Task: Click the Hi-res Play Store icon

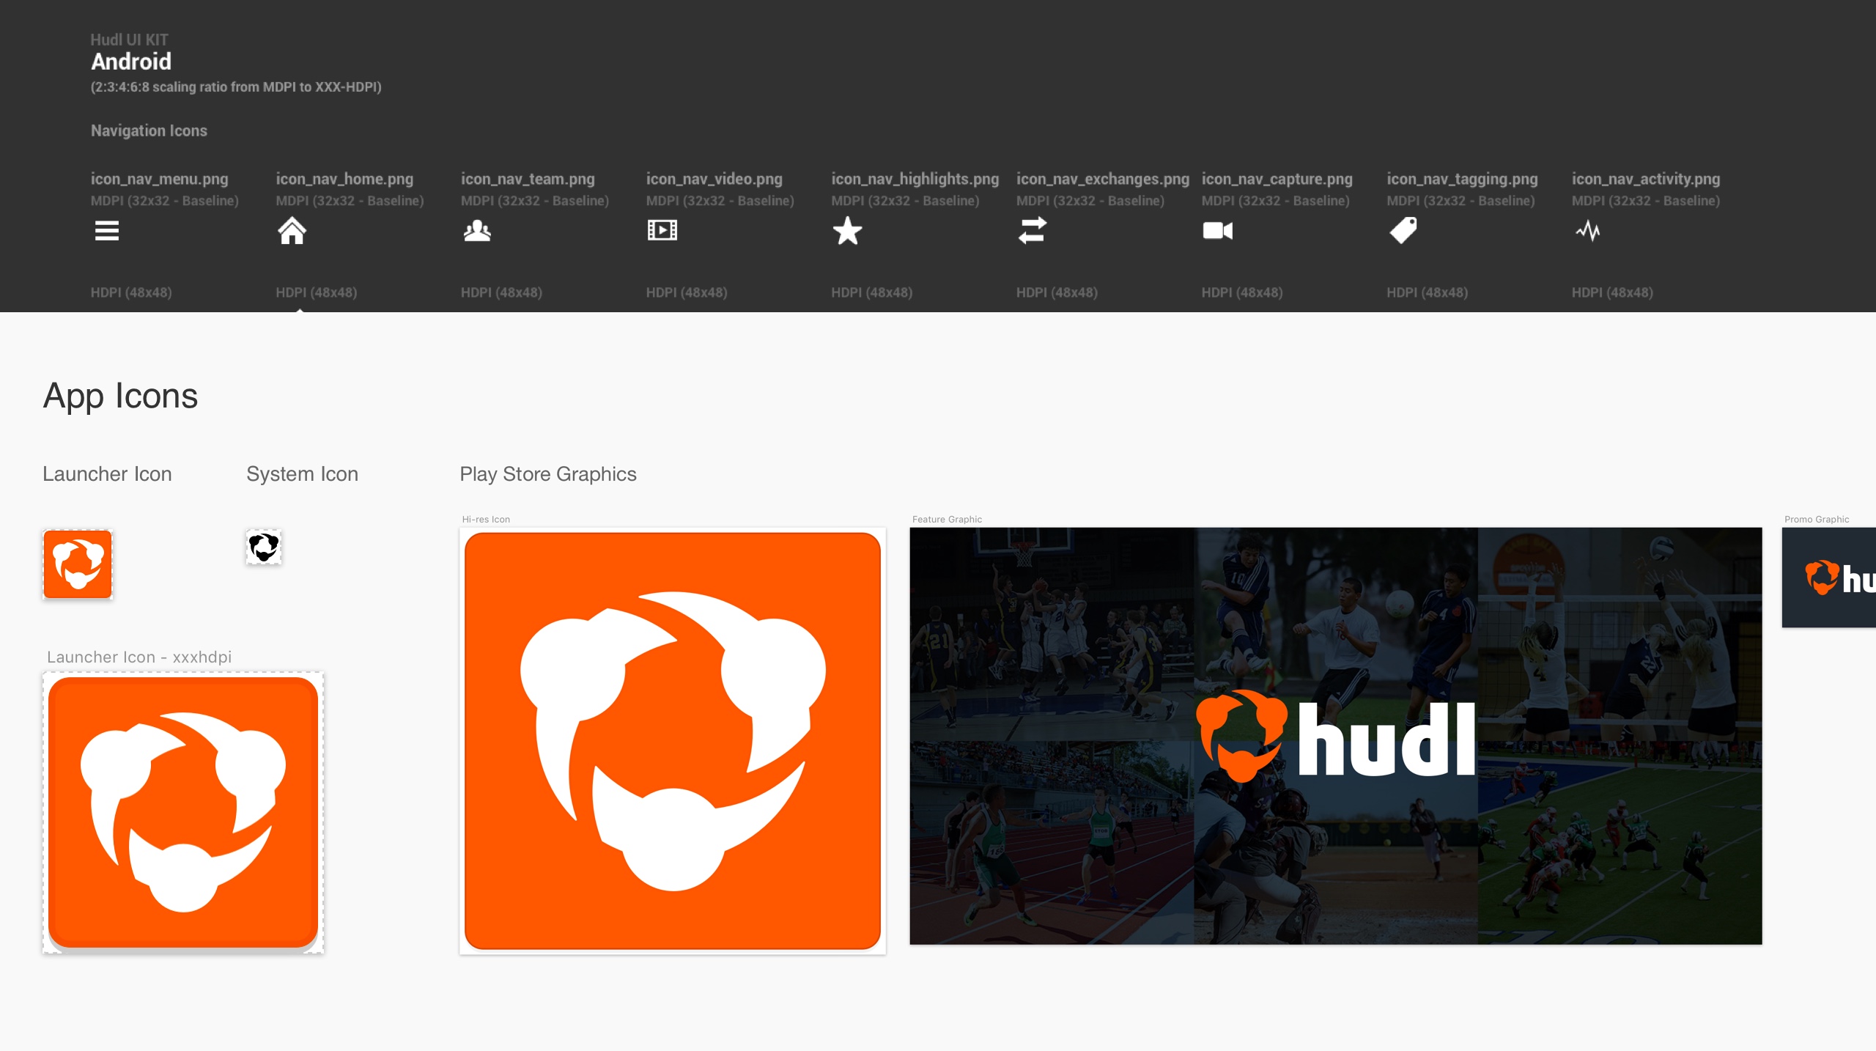Action: [673, 741]
